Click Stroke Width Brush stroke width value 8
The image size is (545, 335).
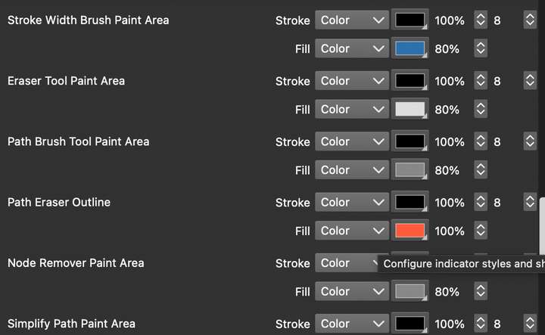tap(497, 20)
